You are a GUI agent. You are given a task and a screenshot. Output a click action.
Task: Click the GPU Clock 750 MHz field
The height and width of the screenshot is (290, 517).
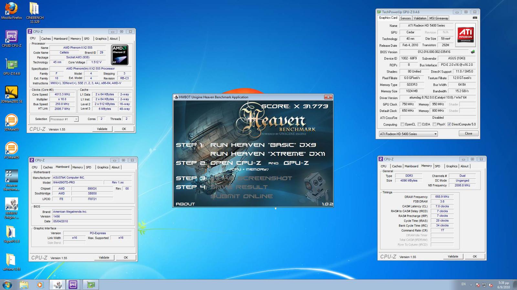(x=408, y=104)
